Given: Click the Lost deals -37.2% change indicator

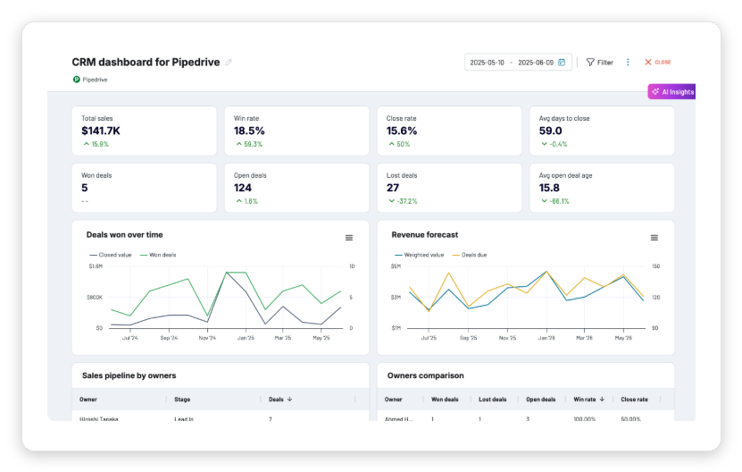Looking at the screenshot, I should 403,201.
